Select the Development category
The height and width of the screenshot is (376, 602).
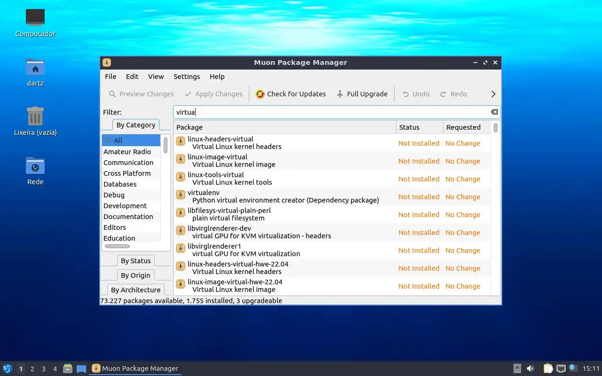click(x=131, y=206)
